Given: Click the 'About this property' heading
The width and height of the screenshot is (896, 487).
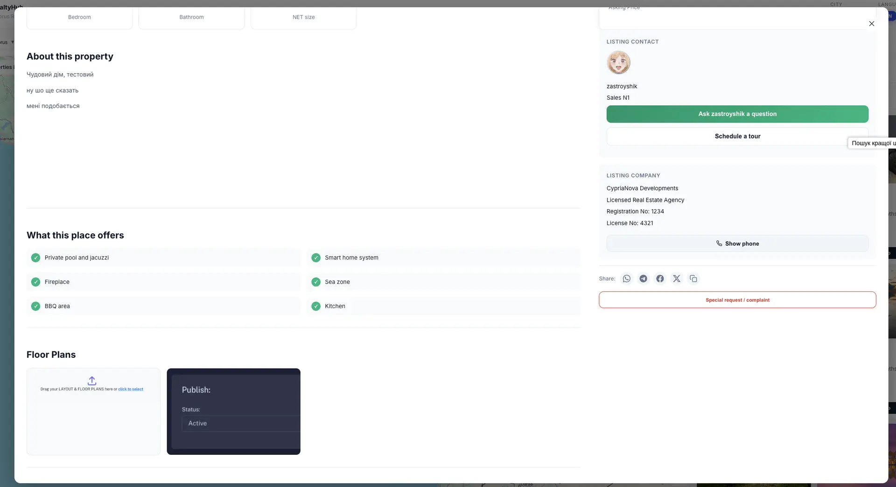Looking at the screenshot, I should pyautogui.click(x=70, y=56).
